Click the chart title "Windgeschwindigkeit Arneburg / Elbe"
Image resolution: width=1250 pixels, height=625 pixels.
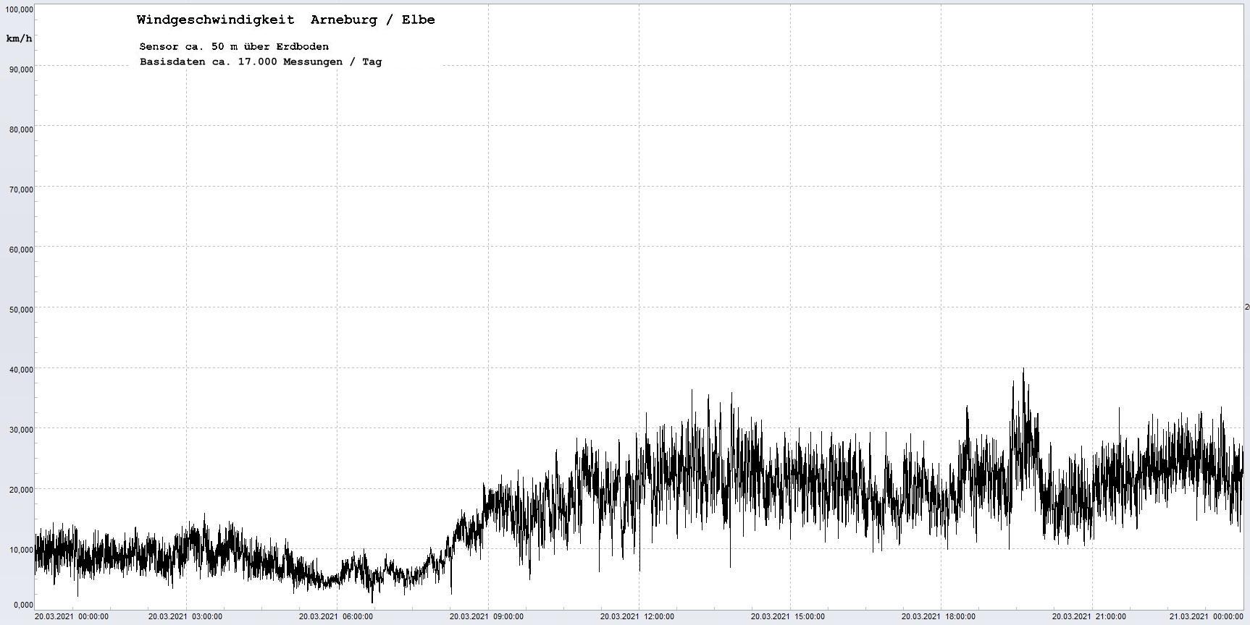pos(285,20)
